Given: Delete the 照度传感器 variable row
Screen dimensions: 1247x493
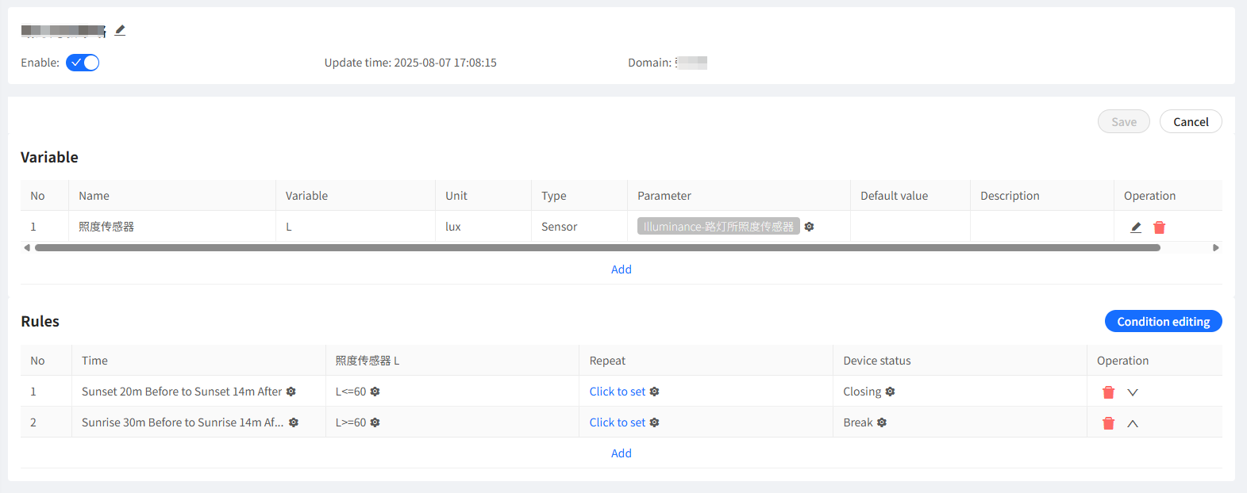Looking at the screenshot, I should tap(1159, 227).
